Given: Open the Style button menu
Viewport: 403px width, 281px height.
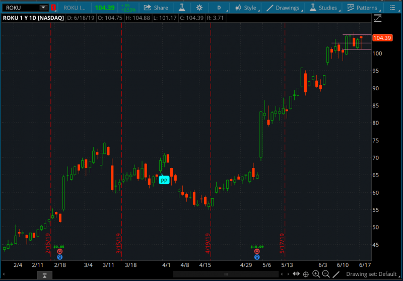Looking at the screenshot, I should point(246,8).
